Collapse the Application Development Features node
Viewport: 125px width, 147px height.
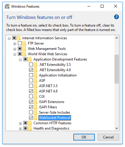point(20,60)
